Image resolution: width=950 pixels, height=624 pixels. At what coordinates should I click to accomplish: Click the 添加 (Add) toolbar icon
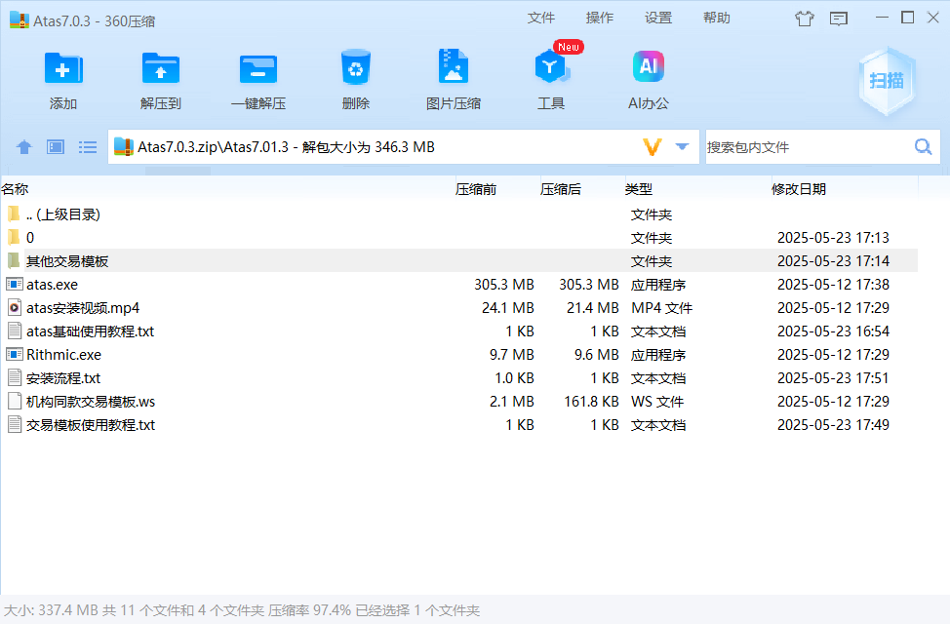coord(63,68)
